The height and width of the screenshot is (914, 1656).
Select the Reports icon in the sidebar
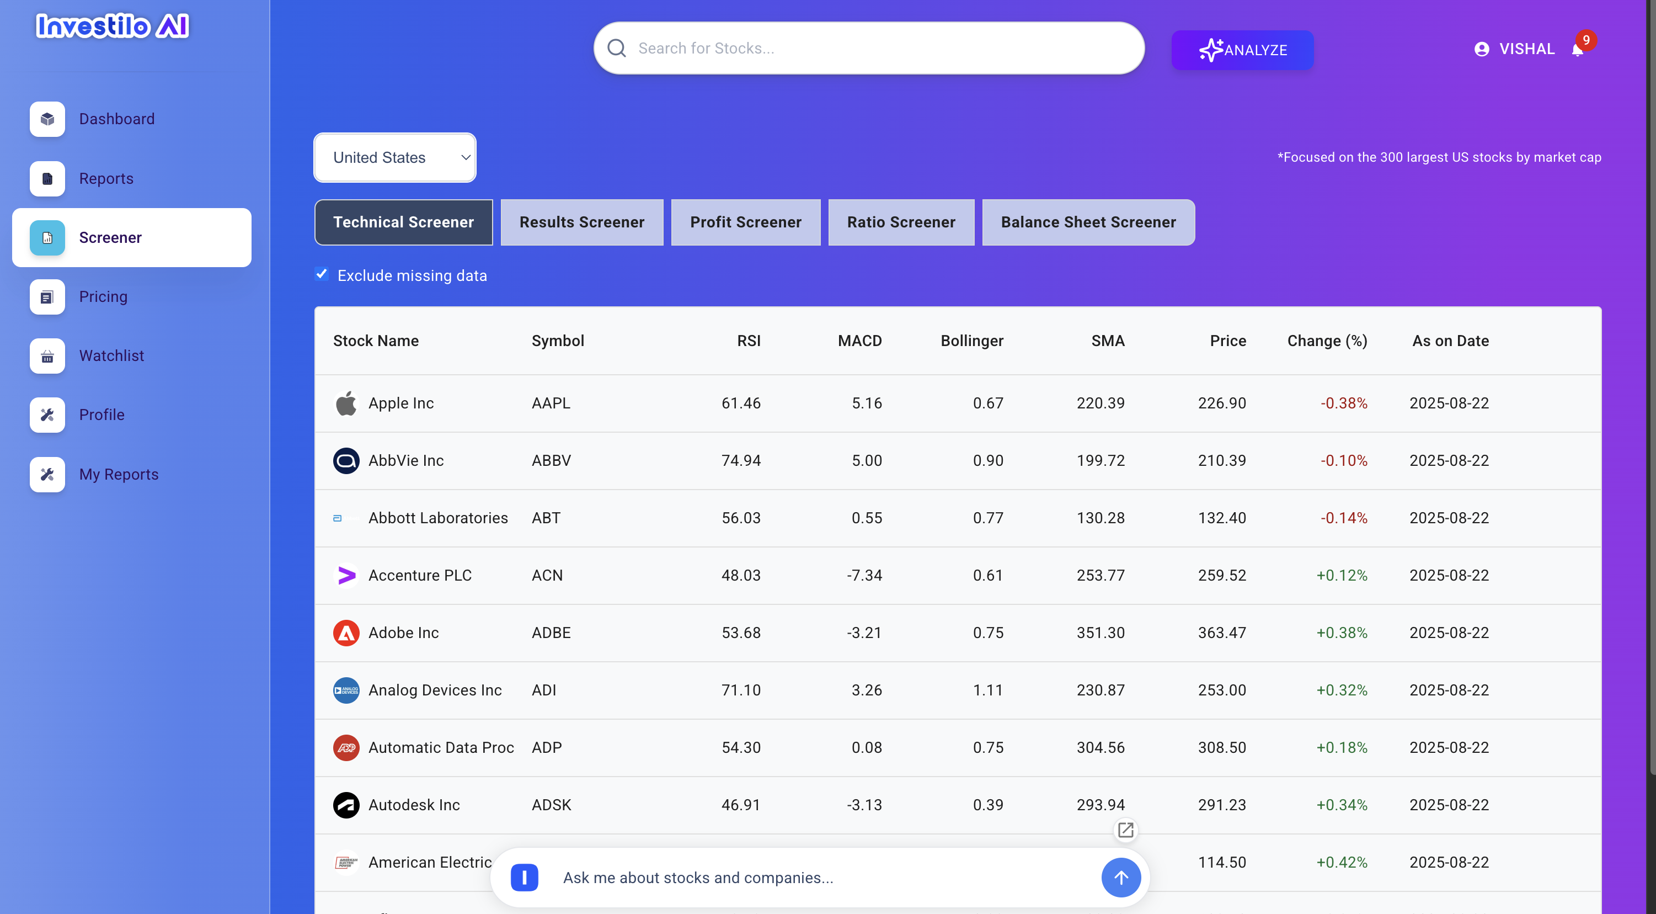(x=47, y=179)
